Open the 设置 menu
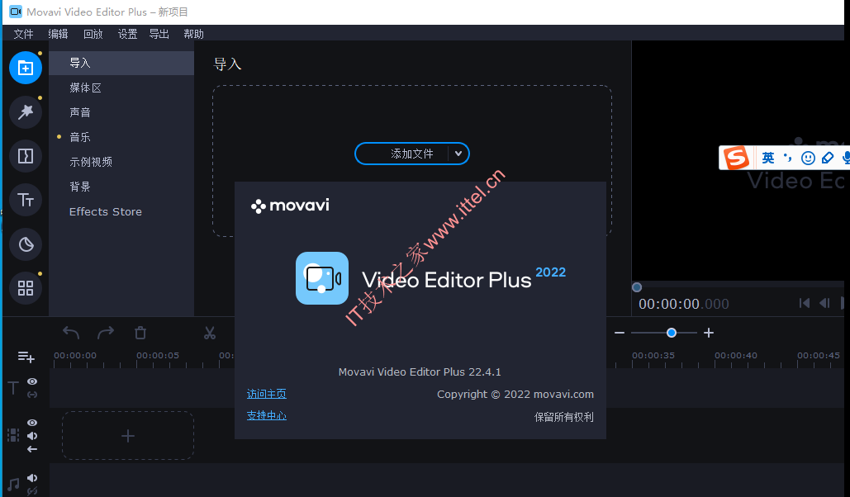 pos(127,34)
